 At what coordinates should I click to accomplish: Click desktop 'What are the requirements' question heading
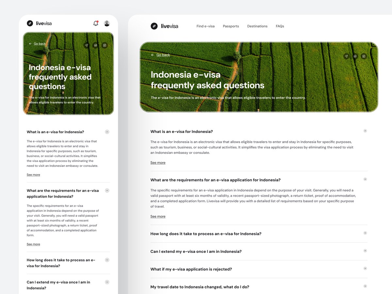point(216,180)
